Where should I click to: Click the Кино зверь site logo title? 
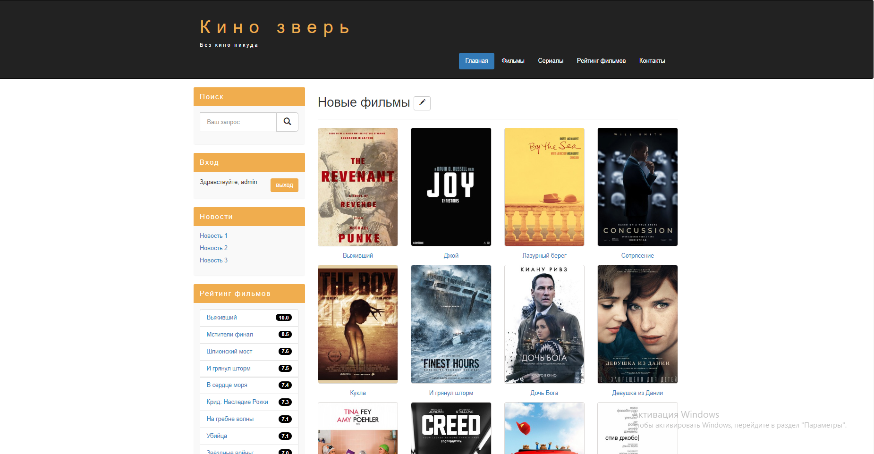point(275,27)
